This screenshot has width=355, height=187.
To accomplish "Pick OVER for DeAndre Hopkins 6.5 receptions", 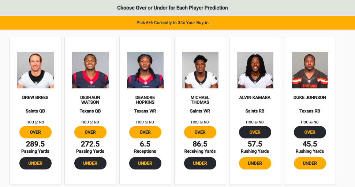I will tap(145, 132).
